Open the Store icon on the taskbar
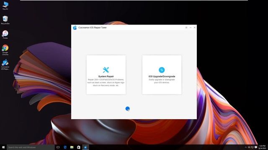Screen dimensions: 268x150 78,147
